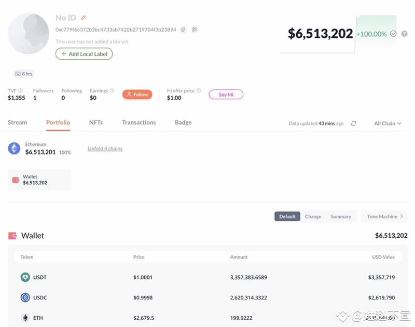The height and width of the screenshot is (327, 415).
Task: Click the net worth trend chart
Action: [338, 34]
